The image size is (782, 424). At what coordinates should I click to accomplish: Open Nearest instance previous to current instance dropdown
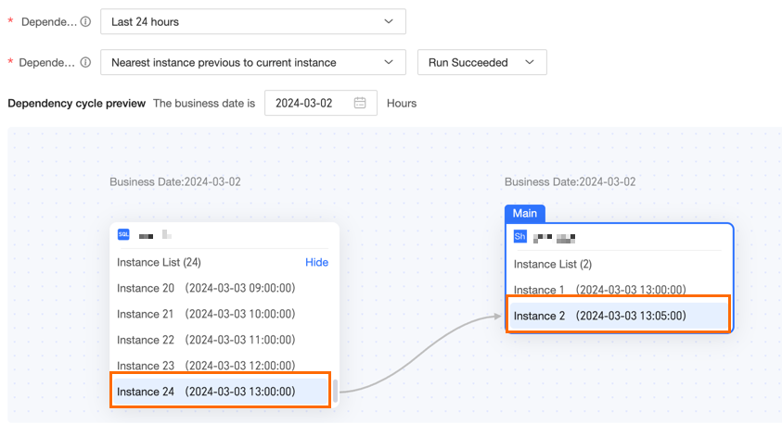pyautogui.click(x=253, y=63)
